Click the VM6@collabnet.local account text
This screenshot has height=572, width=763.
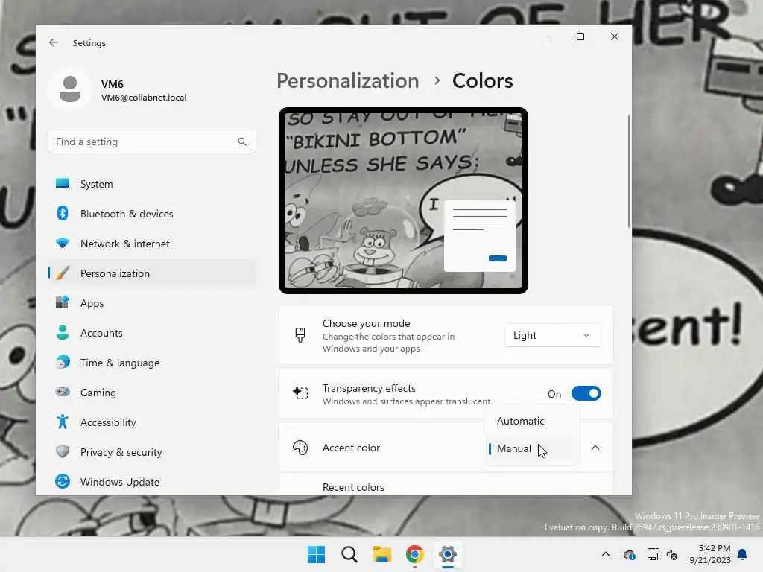pos(144,98)
